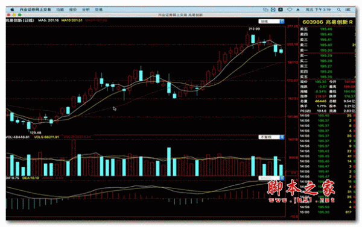Select the 买五 bid row
The image size is (362, 227).
tap(328, 77)
